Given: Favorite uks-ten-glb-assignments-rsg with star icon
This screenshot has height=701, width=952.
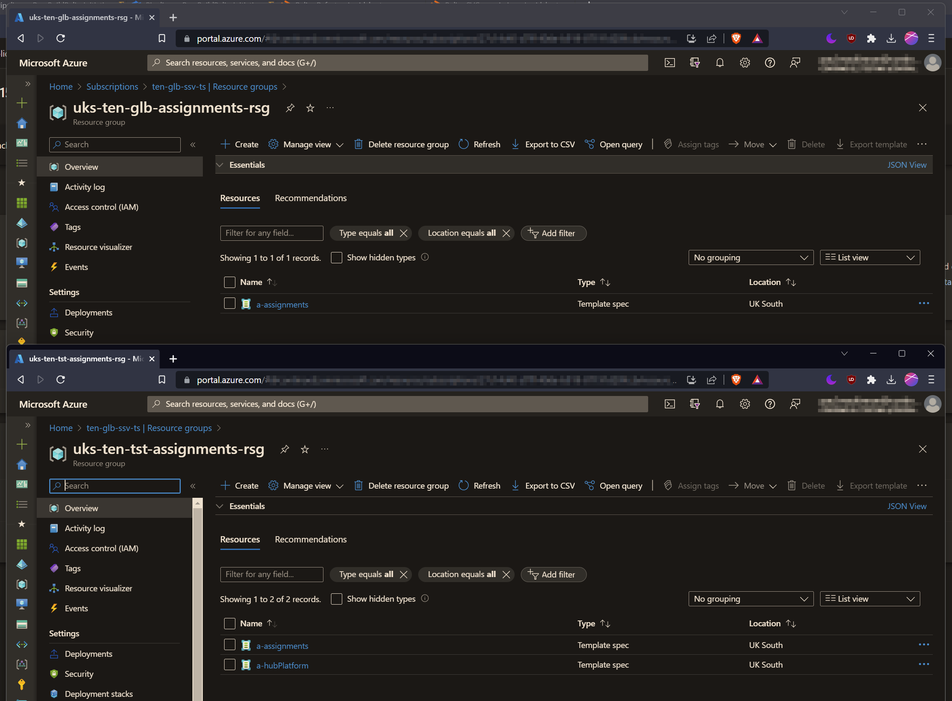Looking at the screenshot, I should pyautogui.click(x=310, y=108).
